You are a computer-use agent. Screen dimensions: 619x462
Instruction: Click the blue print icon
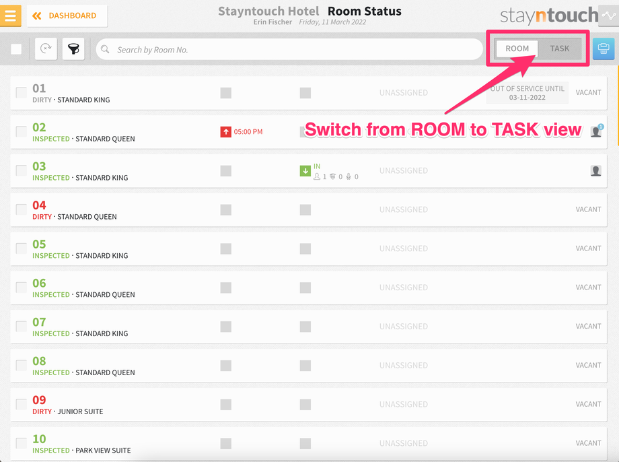604,49
